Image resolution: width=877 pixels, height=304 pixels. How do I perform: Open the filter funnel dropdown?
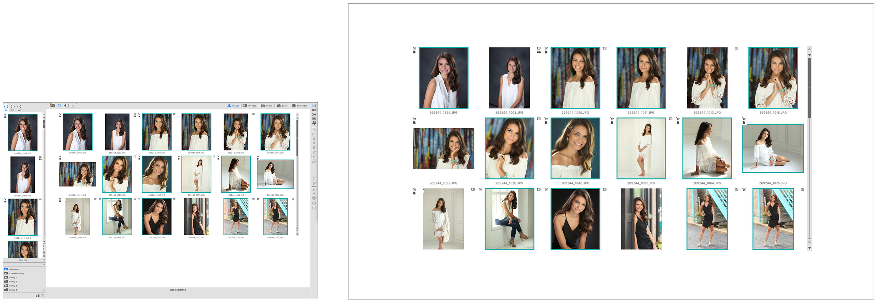pos(44,261)
